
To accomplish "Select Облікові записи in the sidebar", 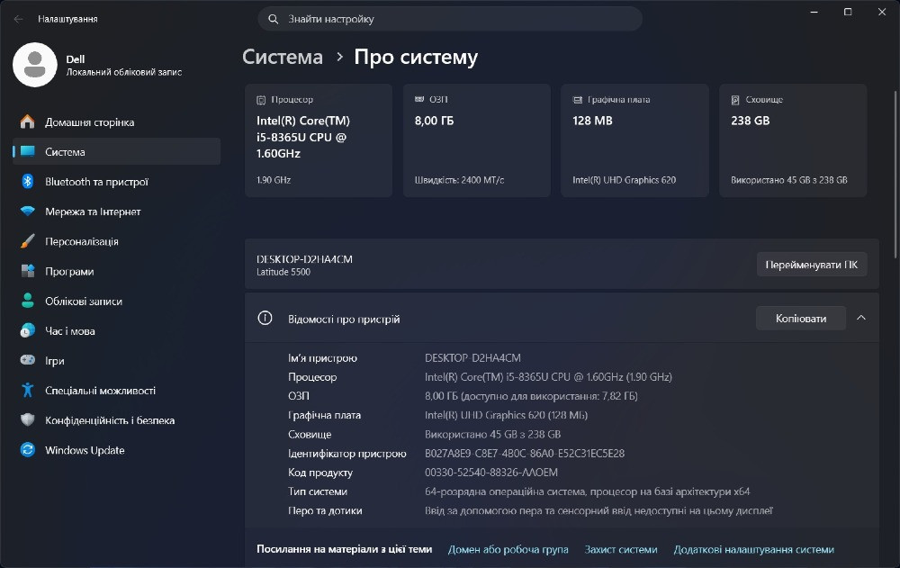I will point(116,301).
